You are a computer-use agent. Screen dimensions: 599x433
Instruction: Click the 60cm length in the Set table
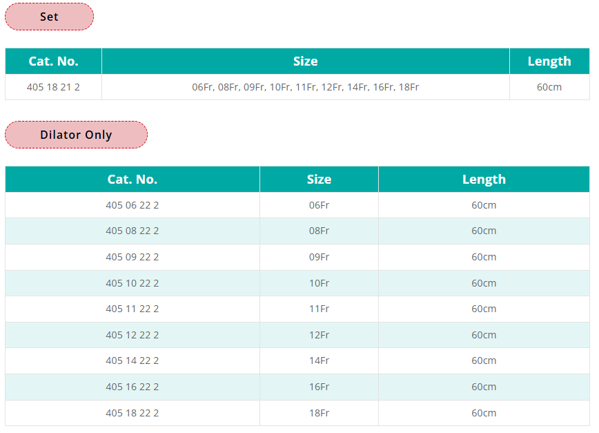(549, 87)
